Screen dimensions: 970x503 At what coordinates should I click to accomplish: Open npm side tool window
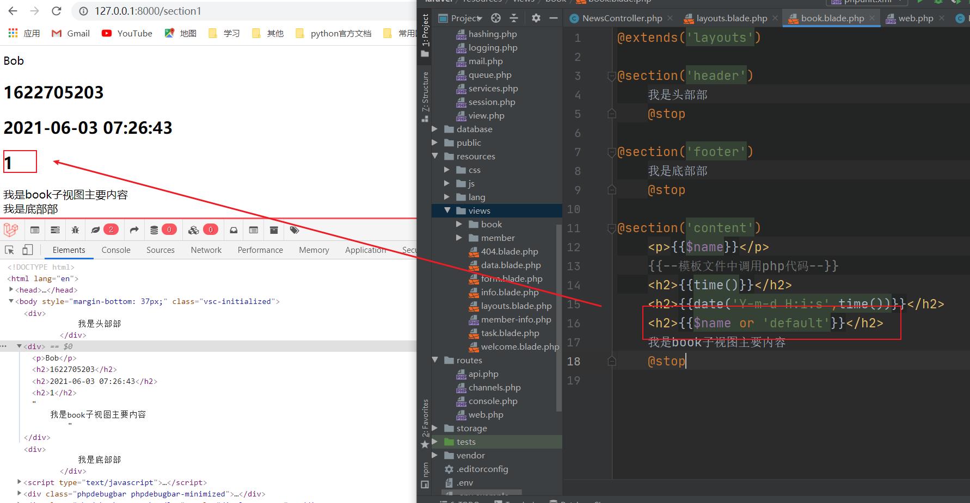pyautogui.click(x=425, y=475)
